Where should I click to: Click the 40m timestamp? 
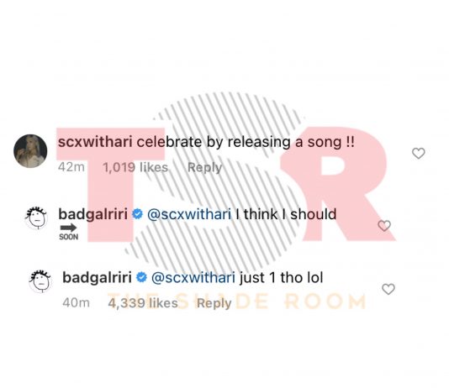tap(77, 303)
